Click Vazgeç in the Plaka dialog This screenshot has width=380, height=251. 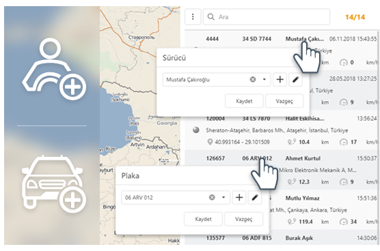tap(243, 219)
